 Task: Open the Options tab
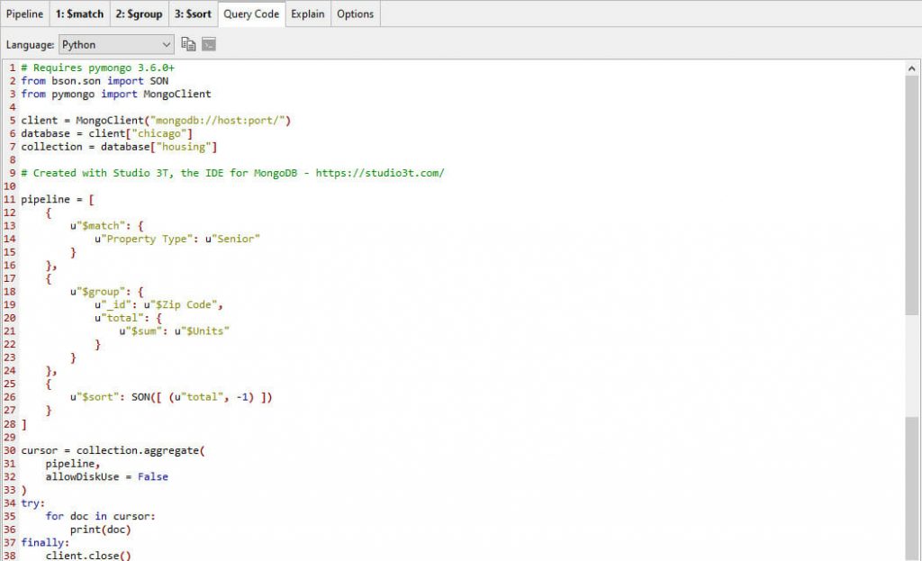tap(355, 14)
